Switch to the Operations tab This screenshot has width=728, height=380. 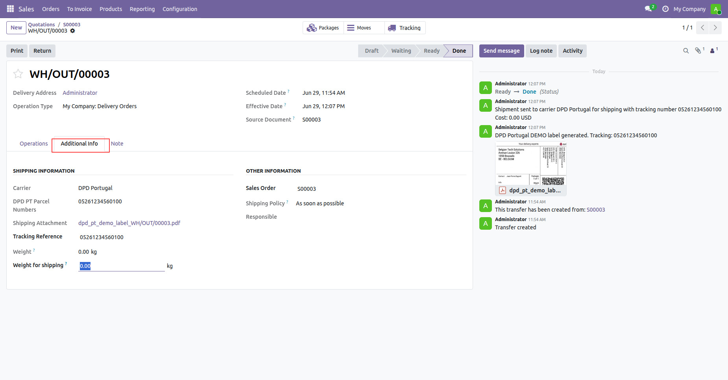click(33, 144)
